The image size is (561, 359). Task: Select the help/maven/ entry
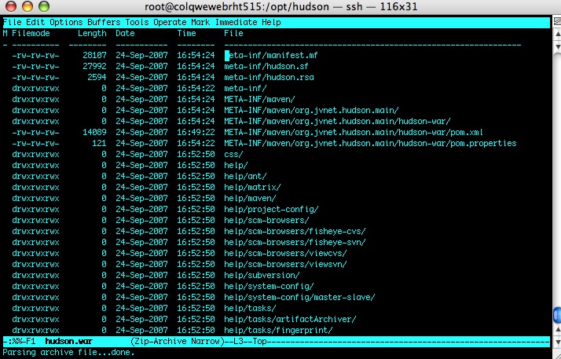point(250,199)
